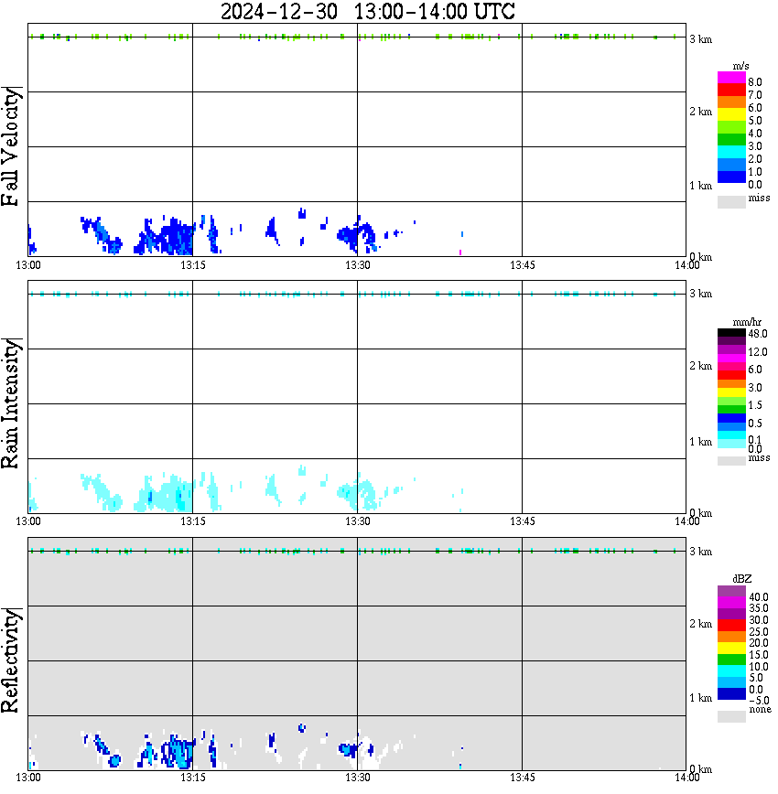
Task: Click '13:45' under the Fall Velocity plot
Action: 523,265
